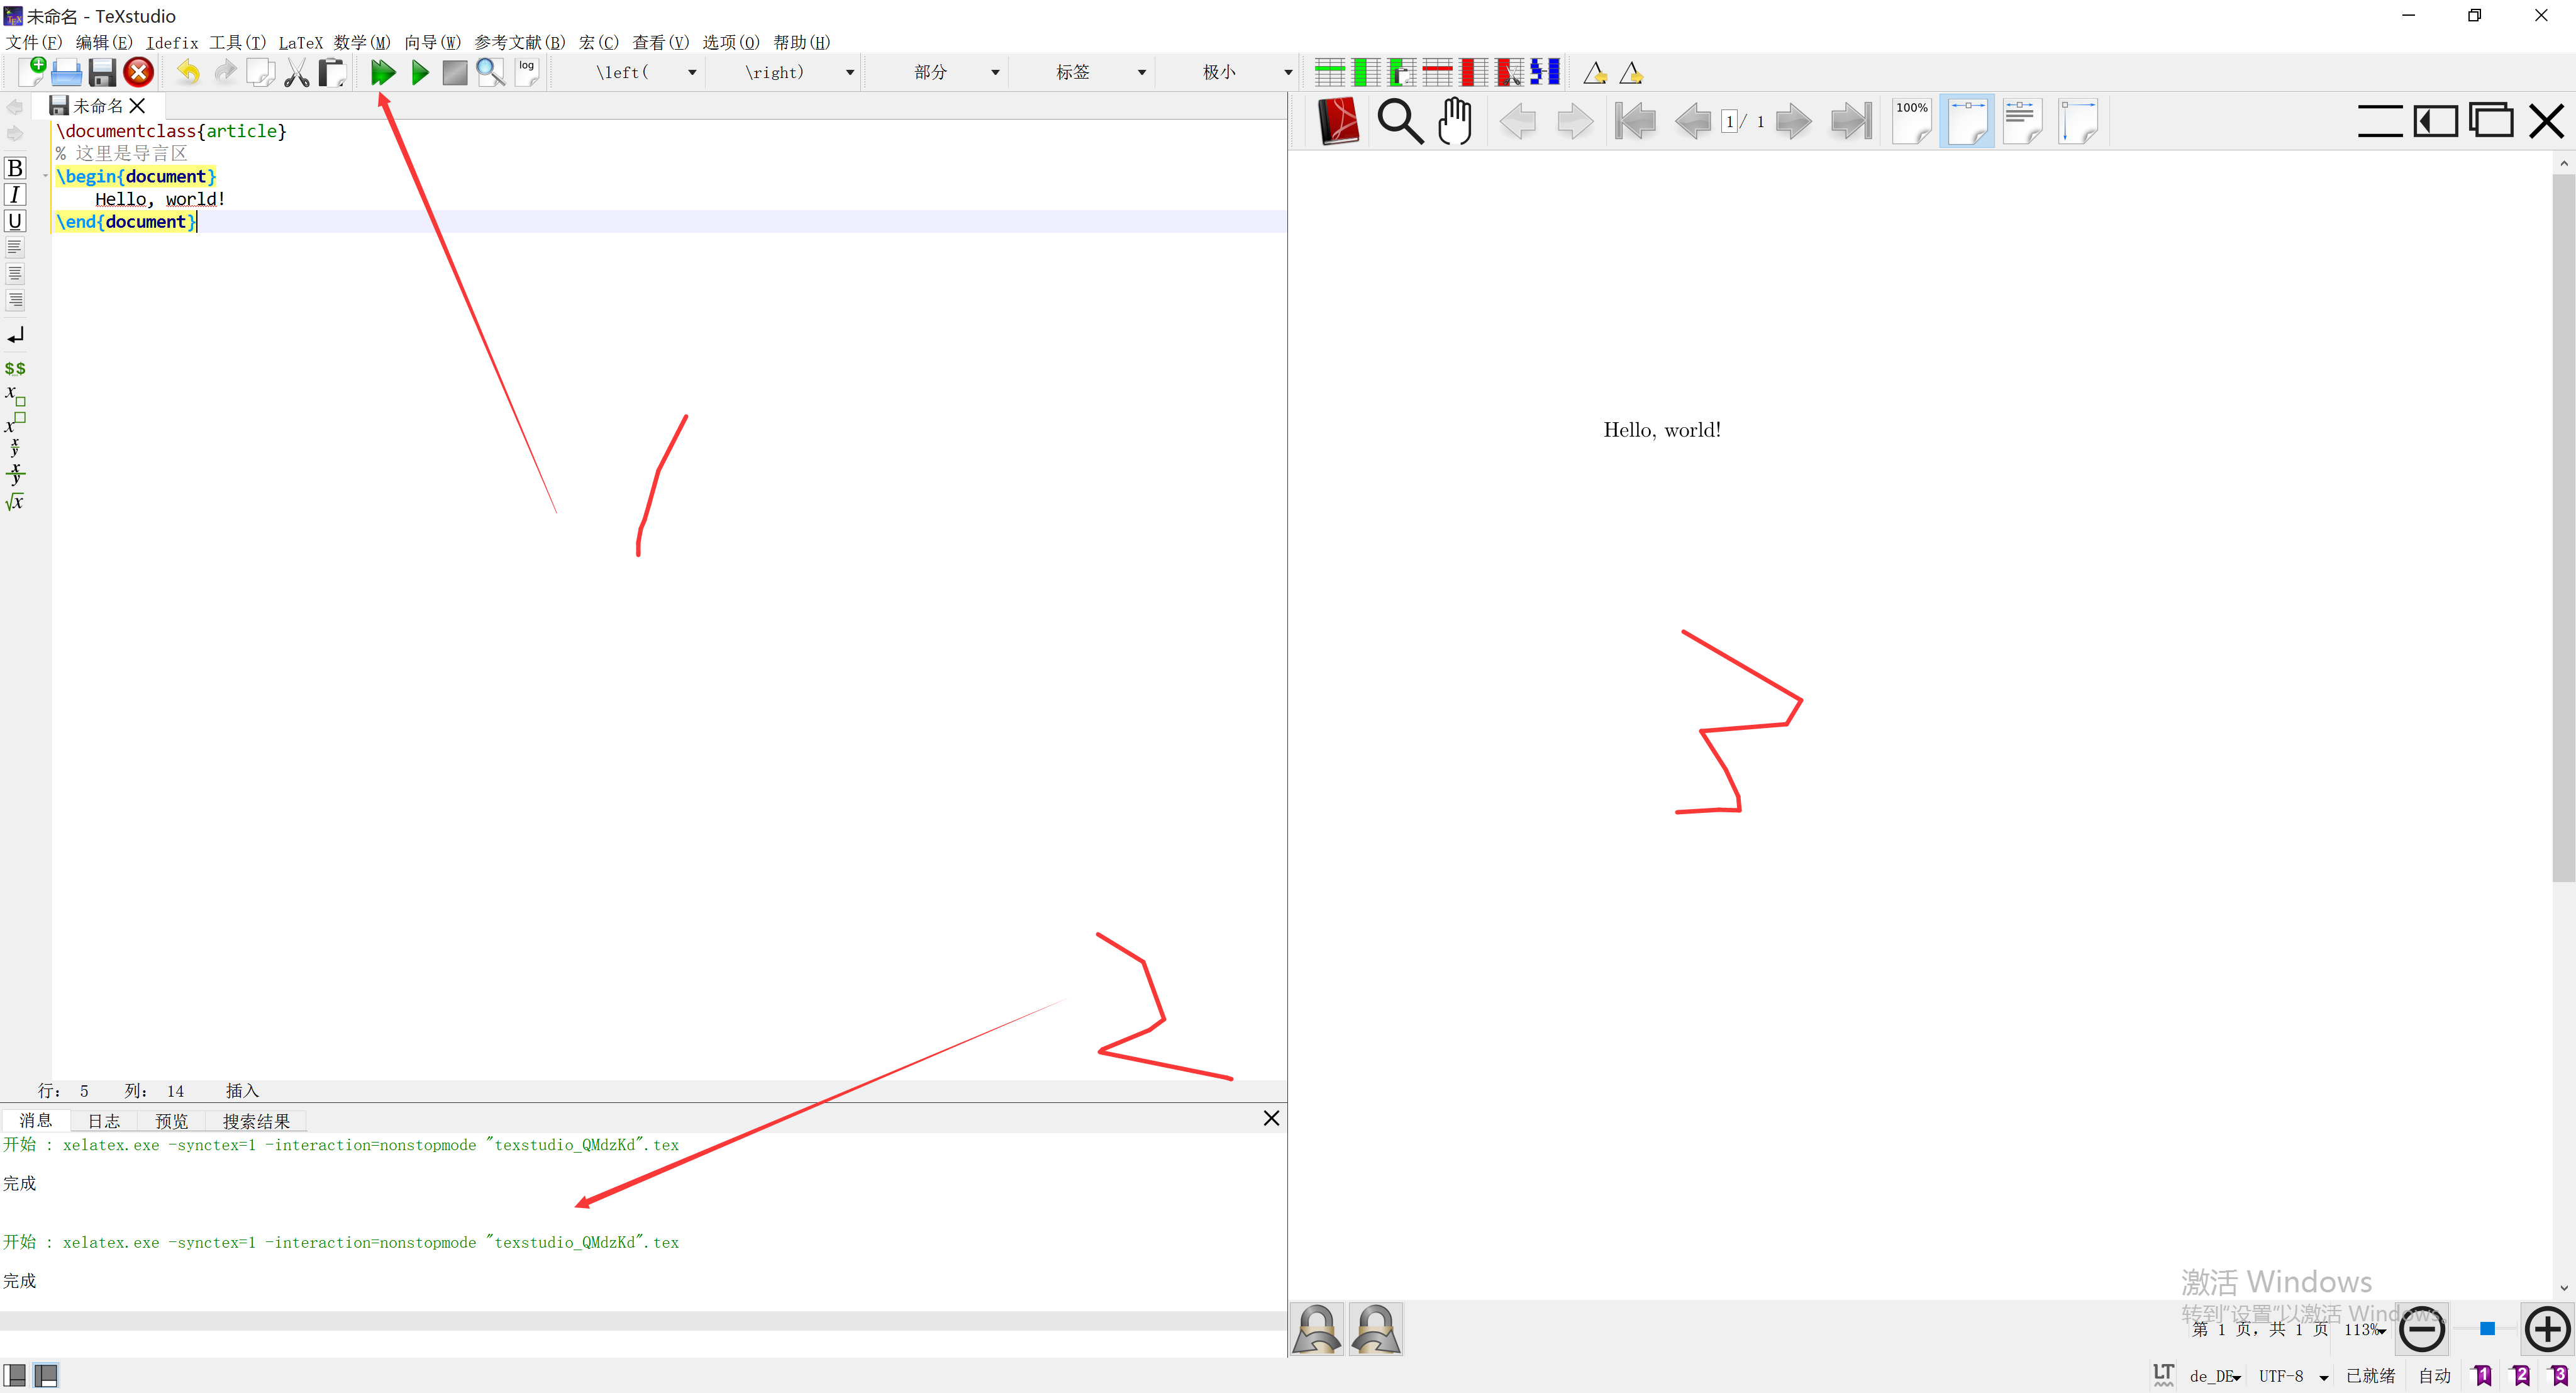Insert square root from the sidebar
Image resolution: width=2576 pixels, height=1393 pixels.
pos(15,502)
